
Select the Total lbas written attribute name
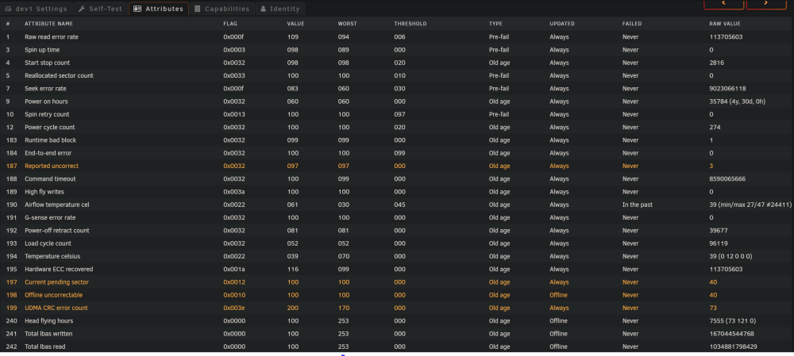[48, 334]
